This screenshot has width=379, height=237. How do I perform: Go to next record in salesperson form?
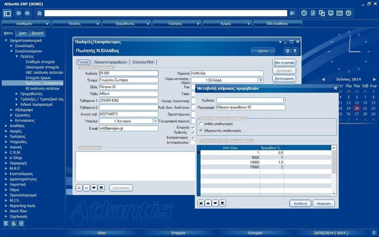coord(94,188)
